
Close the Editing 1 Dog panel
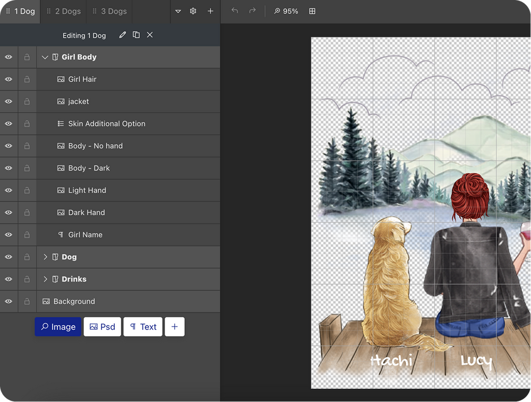[x=150, y=35]
